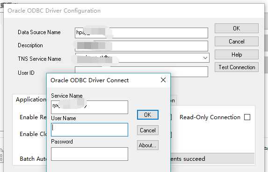Open the About... button
The height and width of the screenshot is (172, 268).
pyautogui.click(x=148, y=145)
